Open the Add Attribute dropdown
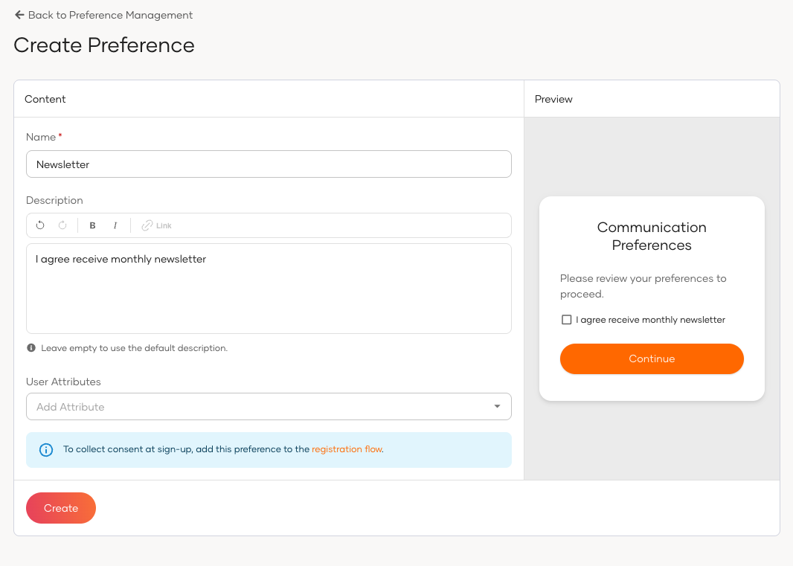This screenshot has width=793, height=566. [x=269, y=407]
